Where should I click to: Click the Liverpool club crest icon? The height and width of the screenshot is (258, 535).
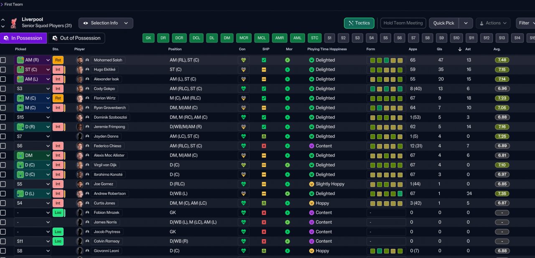(x=14, y=23)
